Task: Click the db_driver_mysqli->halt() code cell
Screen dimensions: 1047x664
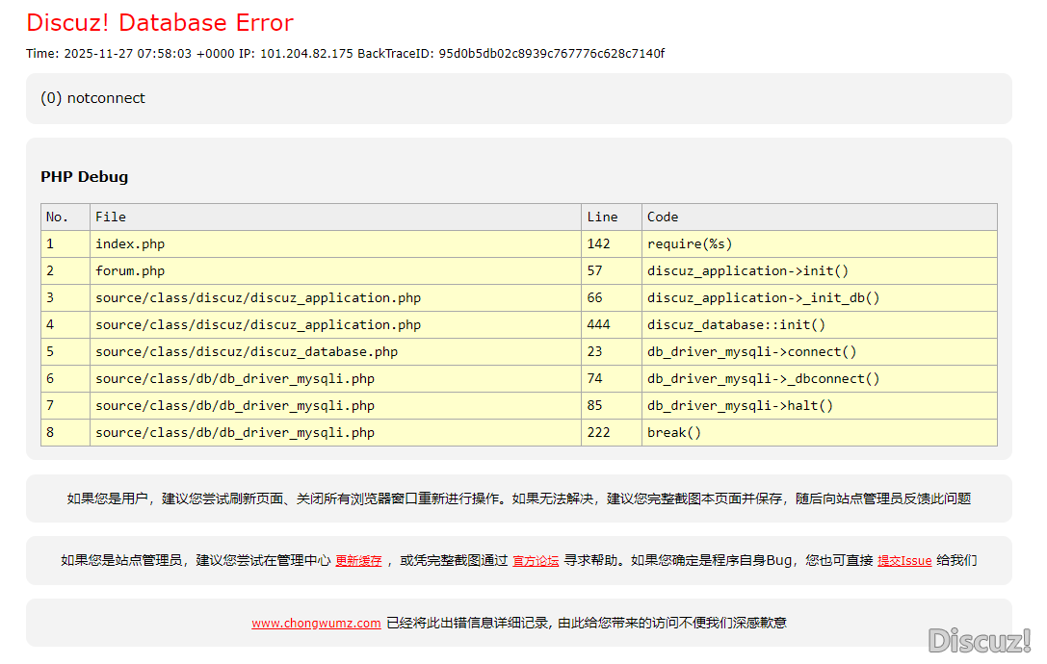Action: pos(740,406)
